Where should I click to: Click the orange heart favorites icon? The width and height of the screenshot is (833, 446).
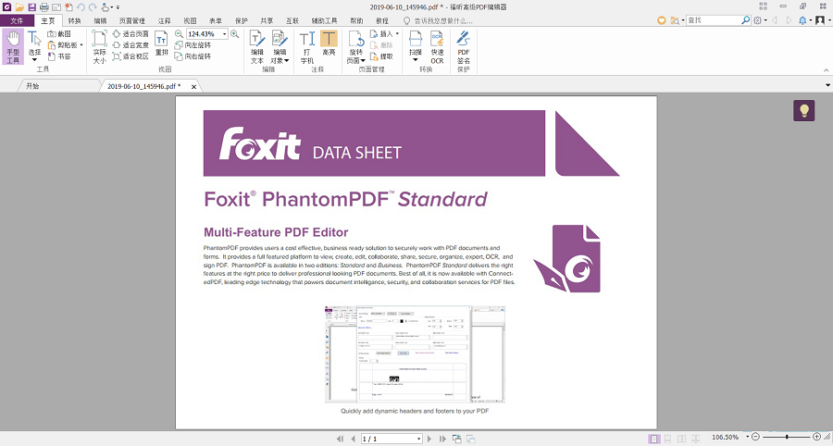(662, 20)
